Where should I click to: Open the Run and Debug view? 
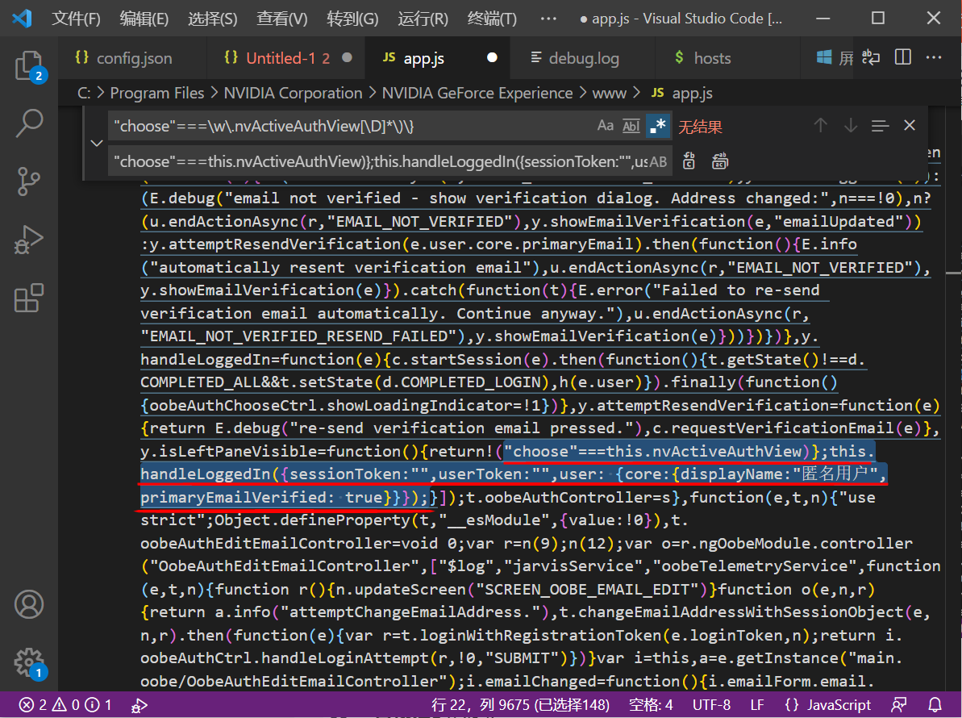(29, 240)
